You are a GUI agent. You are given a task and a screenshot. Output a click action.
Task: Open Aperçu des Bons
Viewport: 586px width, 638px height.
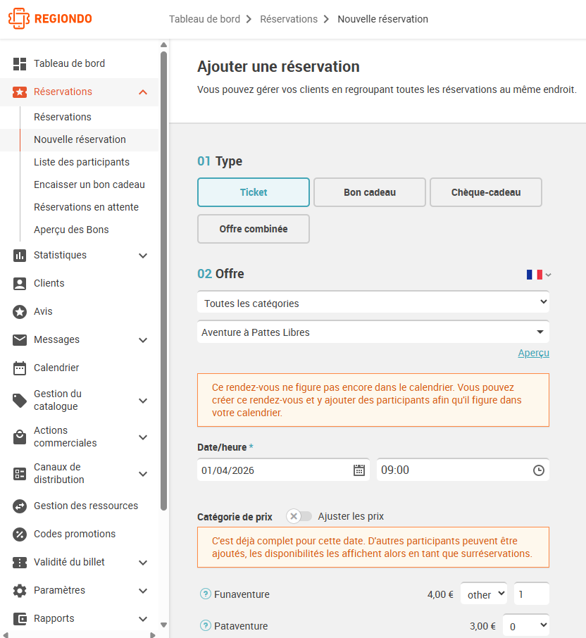coord(71,230)
